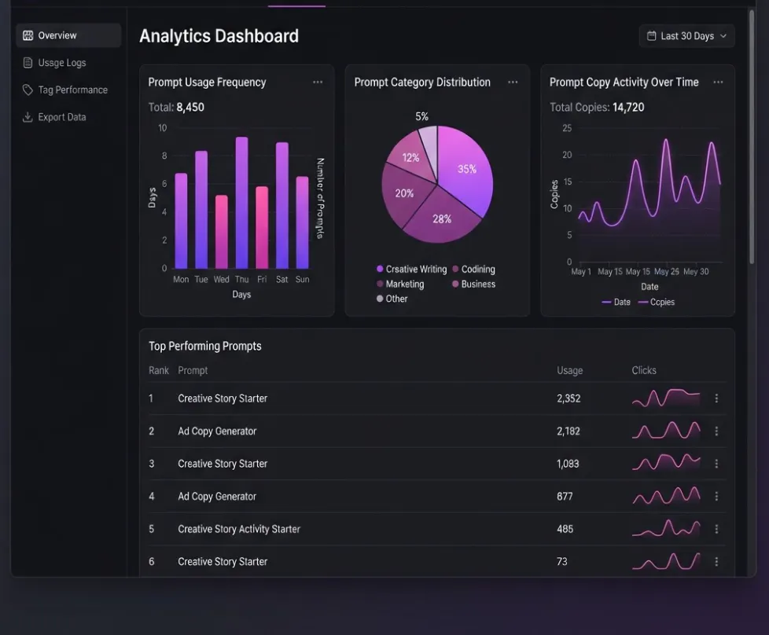Screen dimensions: 769x635
Task: Click the chevron beside Last 30 Days
Action: click(723, 36)
